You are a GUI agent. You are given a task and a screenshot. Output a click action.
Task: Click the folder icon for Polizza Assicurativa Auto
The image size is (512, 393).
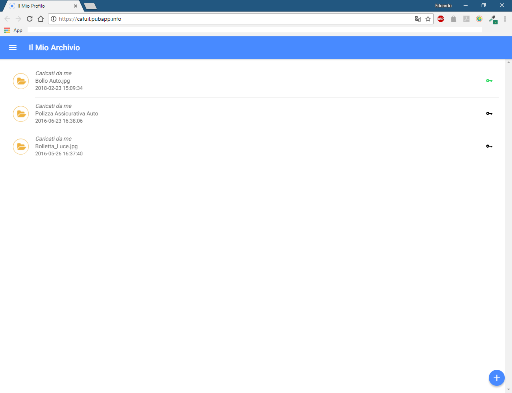[21, 114]
